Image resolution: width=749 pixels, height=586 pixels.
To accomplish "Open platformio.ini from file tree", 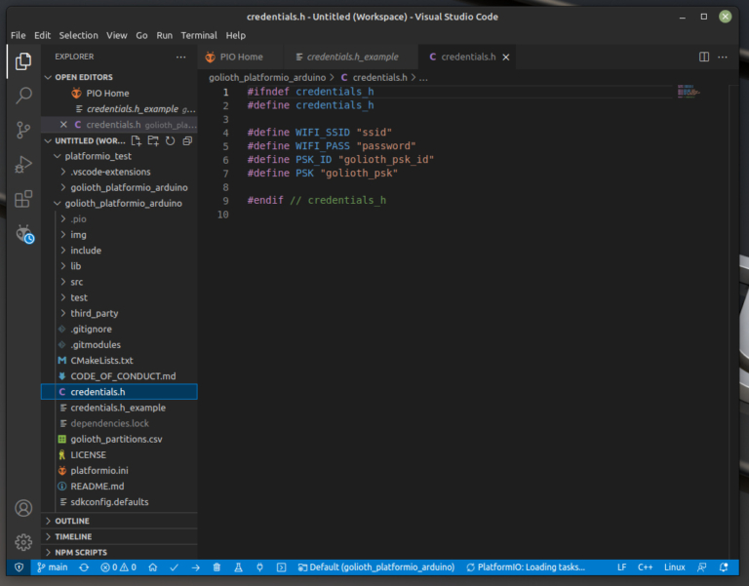I will (x=99, y=470).
